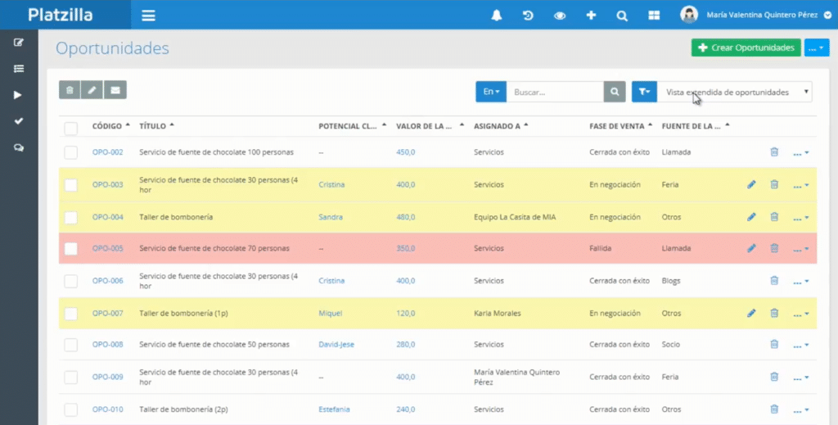This screenshot has width=838, height=425.
Task: Click the notifications bell icon
Action: point(496,16)
